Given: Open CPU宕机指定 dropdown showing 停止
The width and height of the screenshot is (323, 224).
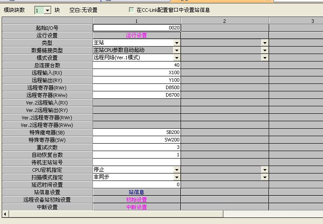Looking at the screenshot, I should (177, 170).
